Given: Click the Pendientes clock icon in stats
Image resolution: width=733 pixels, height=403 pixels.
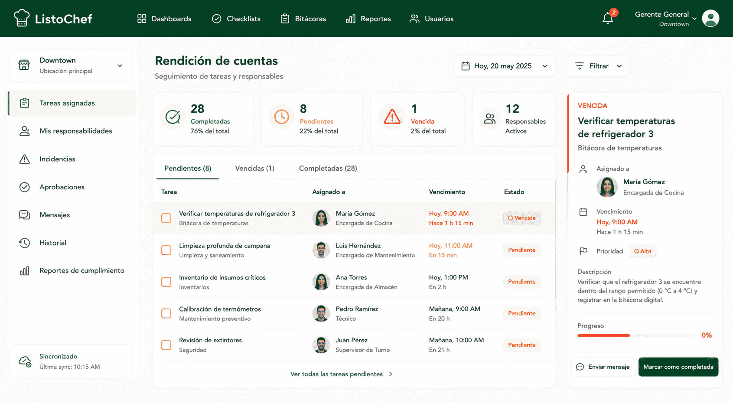Looking at the screenshot, I should coord(282,117).
